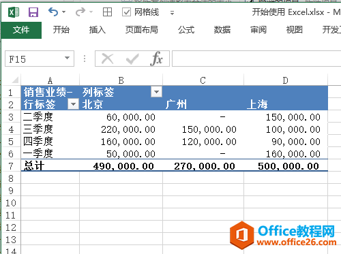Viewport: 341px width, 254px height.
Task: Select the total 500,000.00 cell
Action: click(286, 165)
